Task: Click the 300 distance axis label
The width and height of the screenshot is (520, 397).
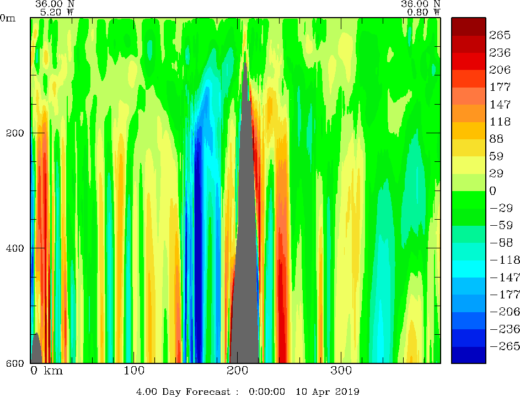Action: (341, 371)
